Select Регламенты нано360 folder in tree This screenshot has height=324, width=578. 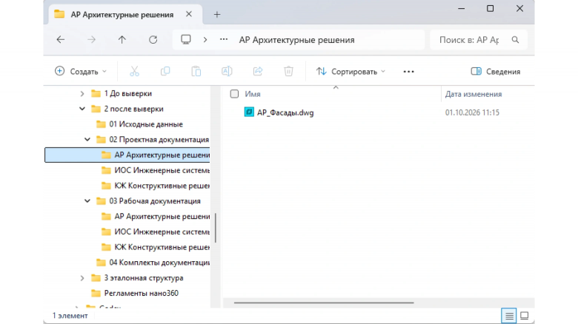pyautogui.click(x=142, y=294)
